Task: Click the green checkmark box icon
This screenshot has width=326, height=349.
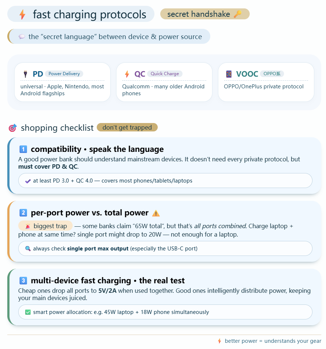Action: [28, 312]
